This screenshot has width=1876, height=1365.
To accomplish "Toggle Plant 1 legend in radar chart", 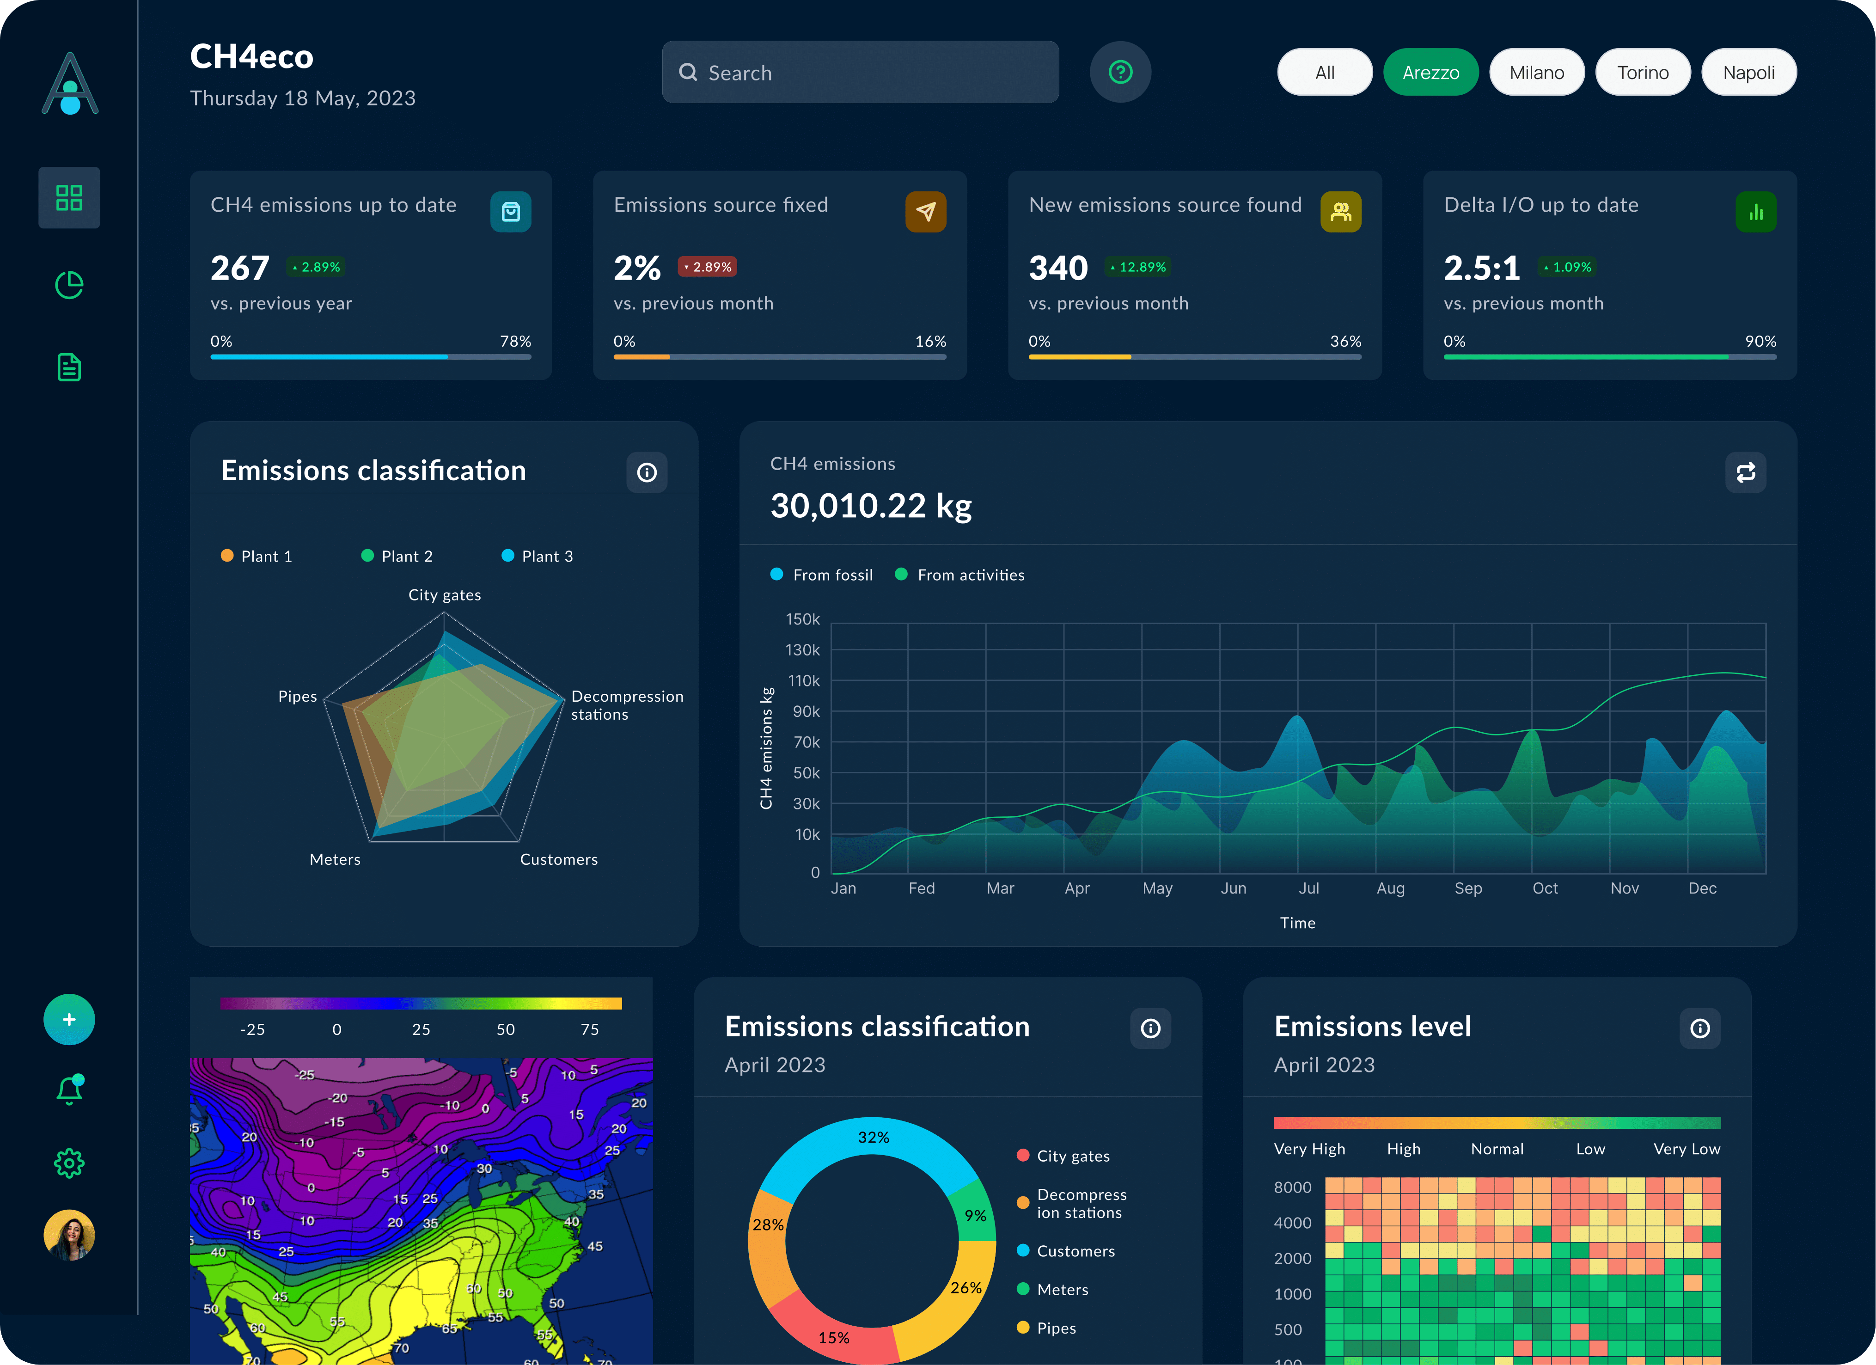I will pos(257,556).
